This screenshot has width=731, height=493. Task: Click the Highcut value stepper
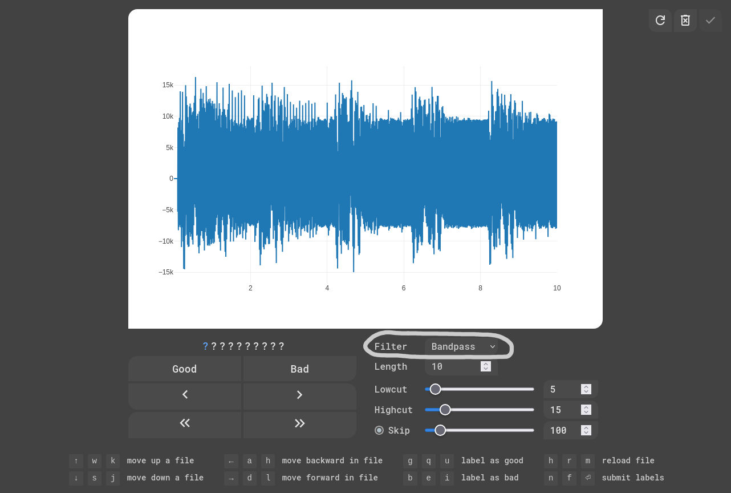coord(586,410)
